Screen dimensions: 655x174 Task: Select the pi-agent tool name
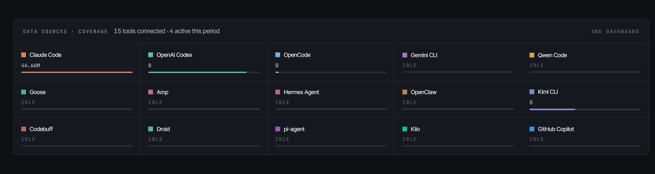(294, 129)
